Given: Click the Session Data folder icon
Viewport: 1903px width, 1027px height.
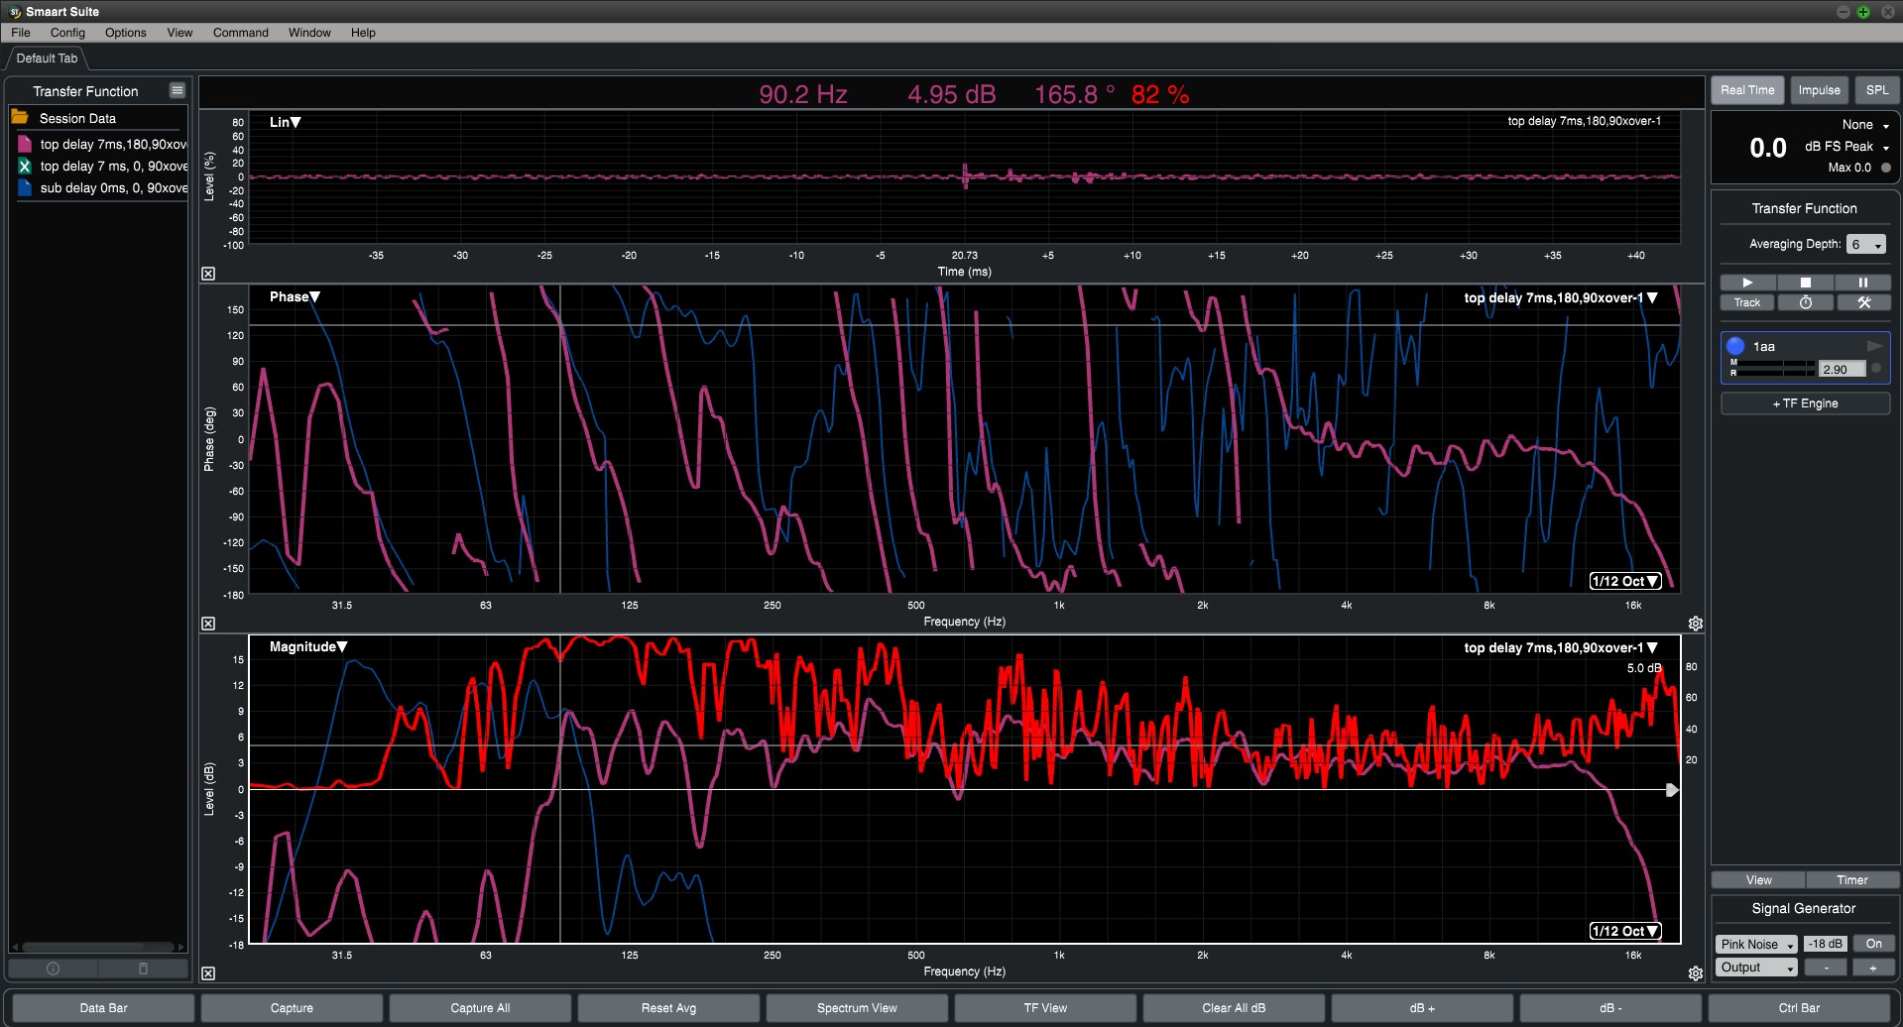Looking at the screenshot, I should pos(20,117).
